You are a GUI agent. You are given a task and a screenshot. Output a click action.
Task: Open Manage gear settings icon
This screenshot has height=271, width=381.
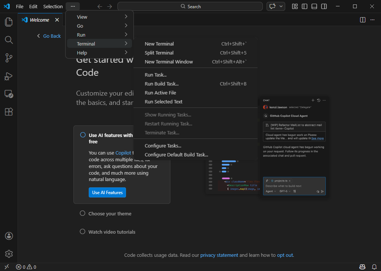9,254
